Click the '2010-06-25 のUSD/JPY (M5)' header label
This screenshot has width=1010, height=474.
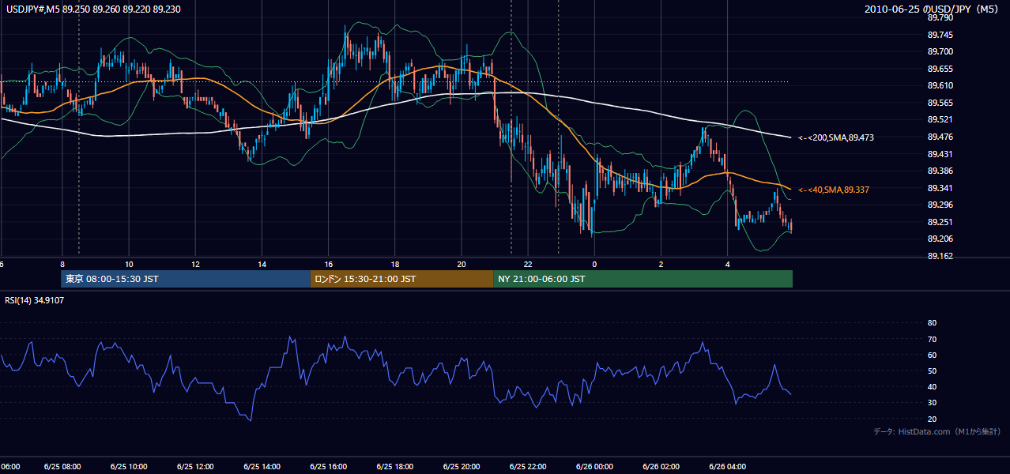[933, 9]
